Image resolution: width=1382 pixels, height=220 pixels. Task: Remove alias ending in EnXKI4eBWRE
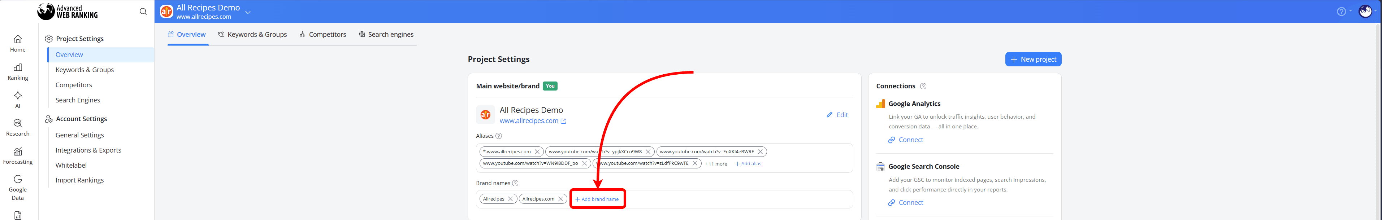coord(760,151)
